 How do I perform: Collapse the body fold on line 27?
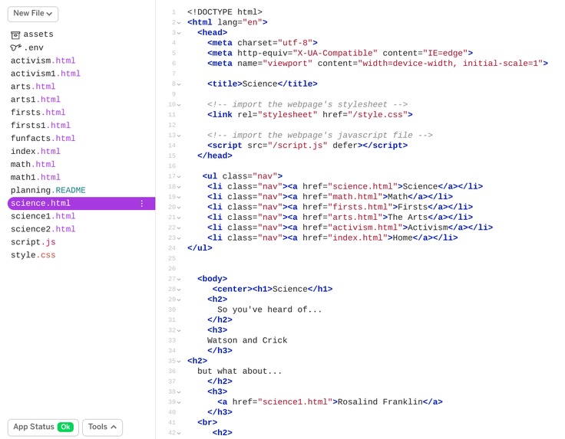click(x=179, y=279)
